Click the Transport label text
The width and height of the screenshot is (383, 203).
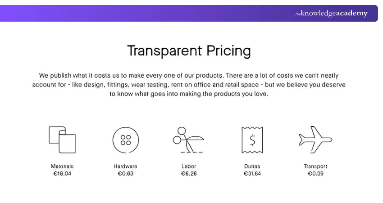315,166
